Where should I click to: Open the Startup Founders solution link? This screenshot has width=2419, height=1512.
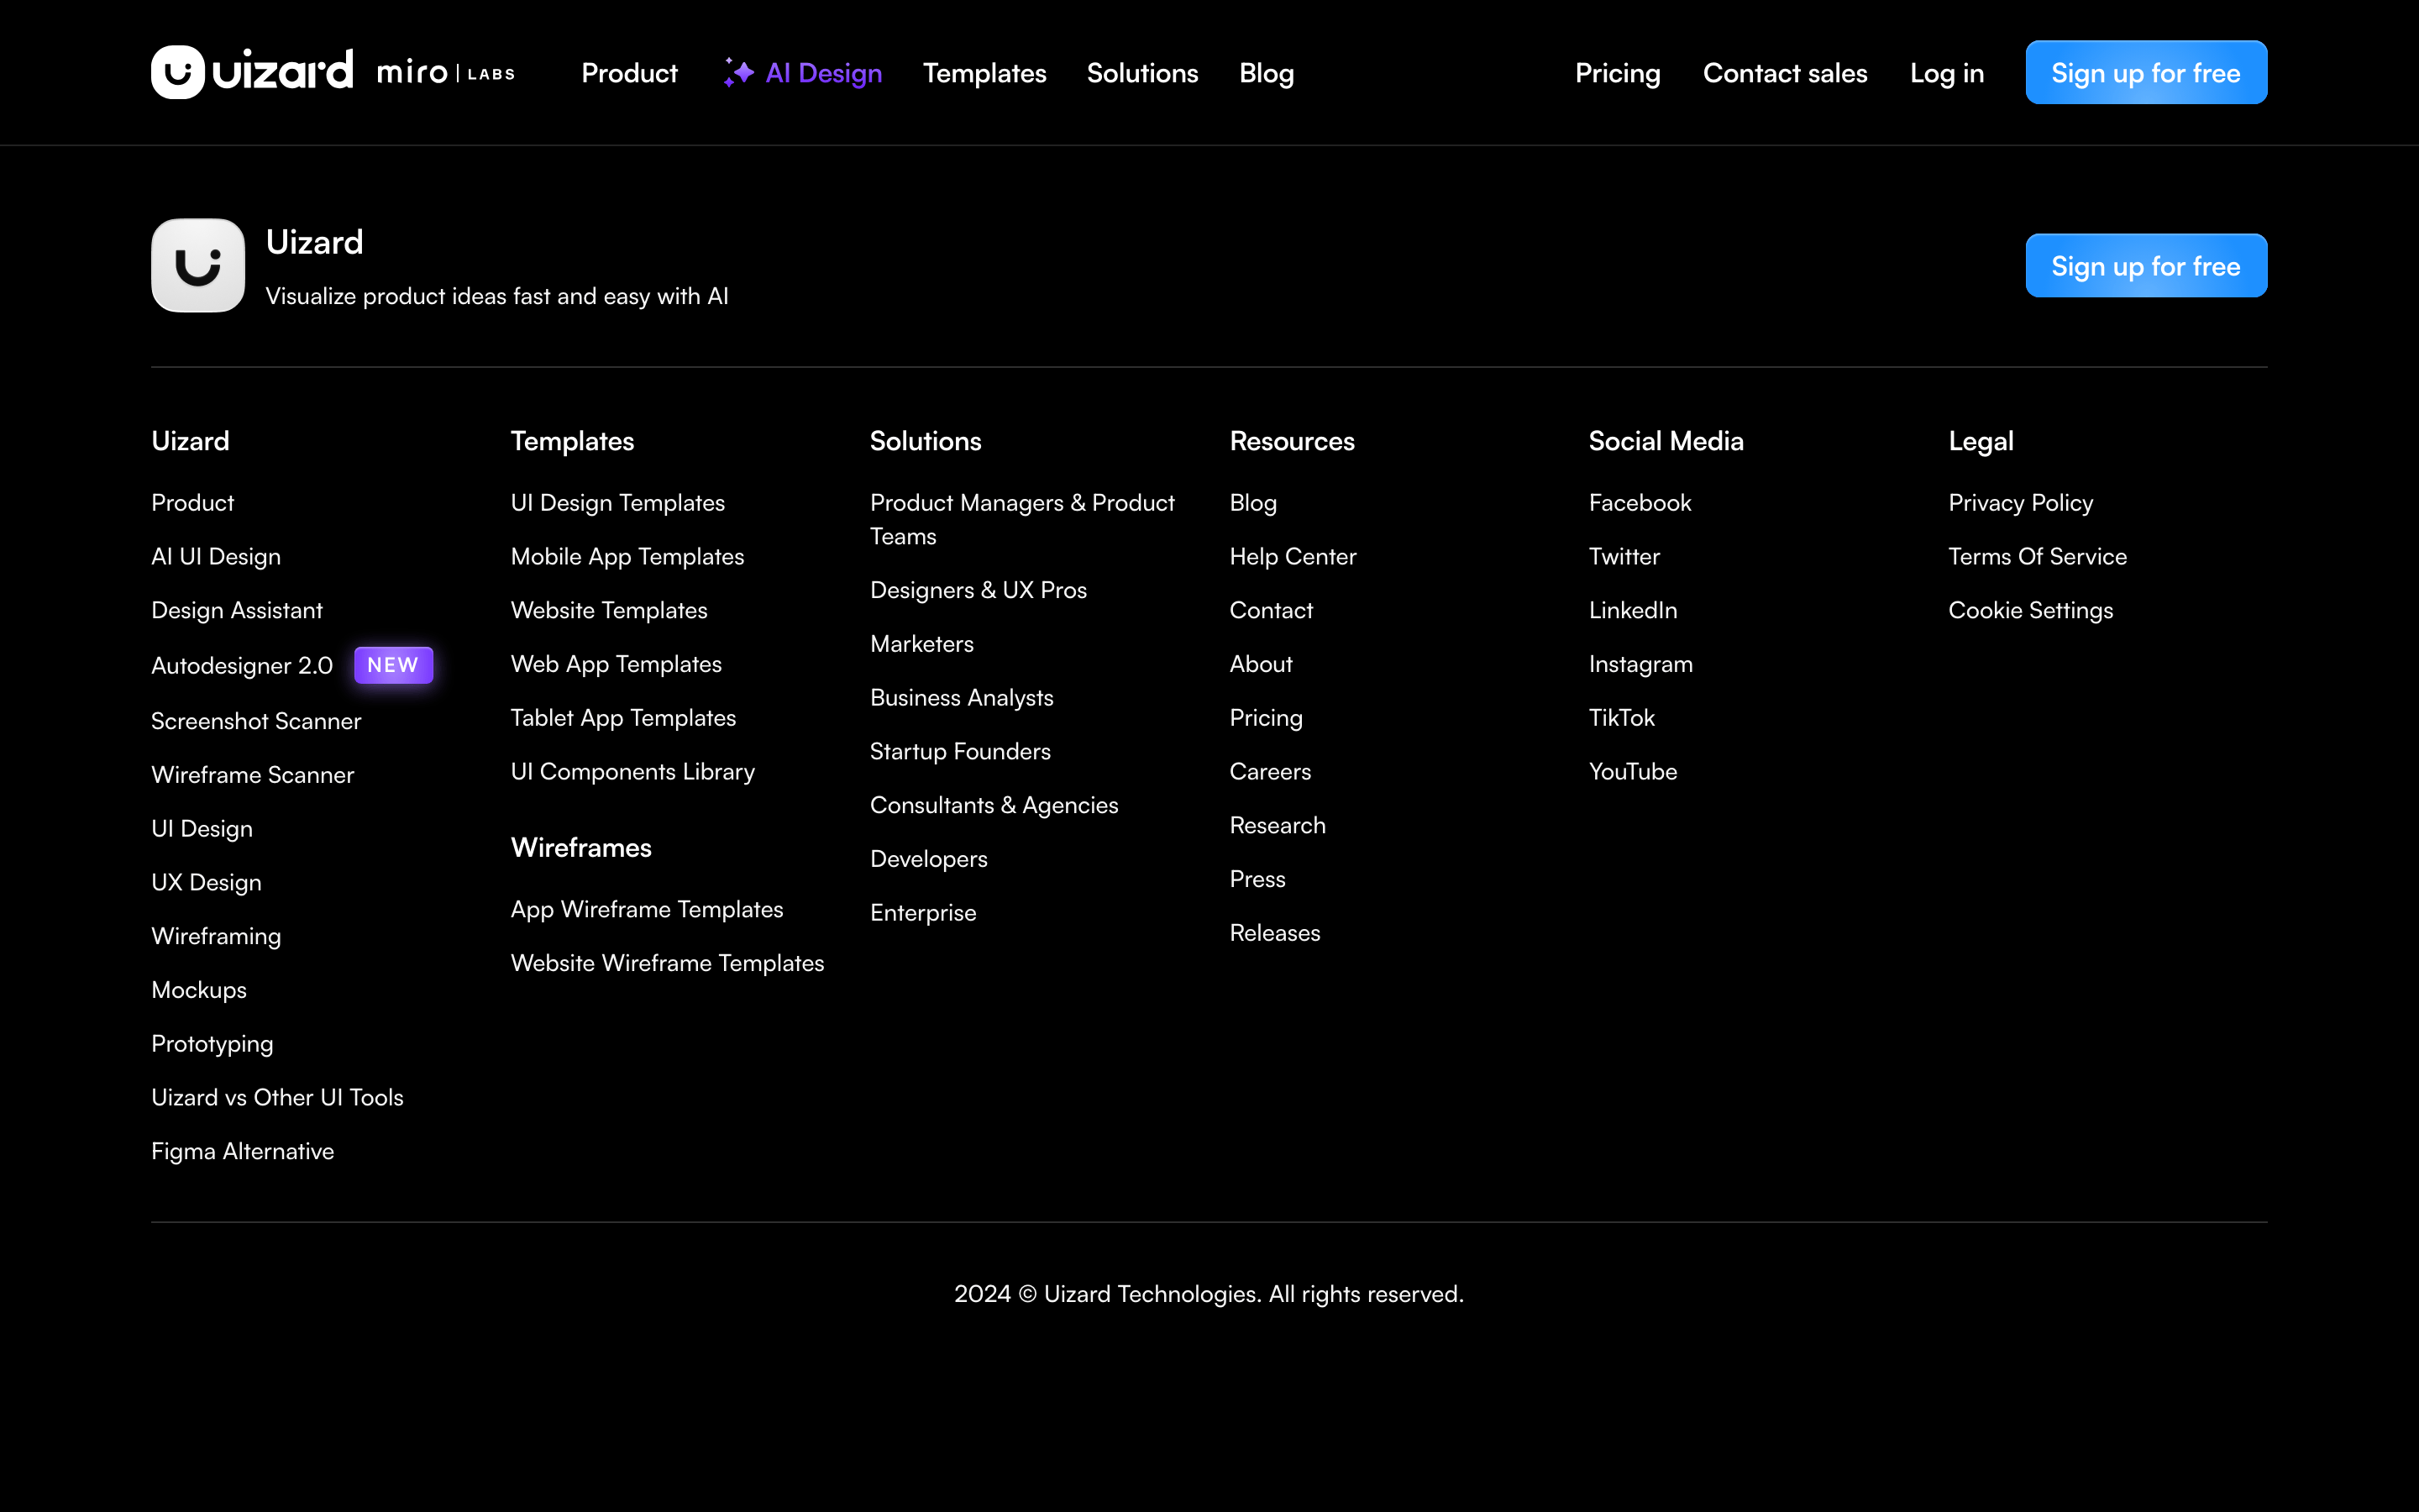961,751
